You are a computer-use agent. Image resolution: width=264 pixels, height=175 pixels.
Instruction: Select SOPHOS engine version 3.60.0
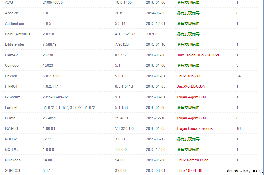tap(120, 170)
